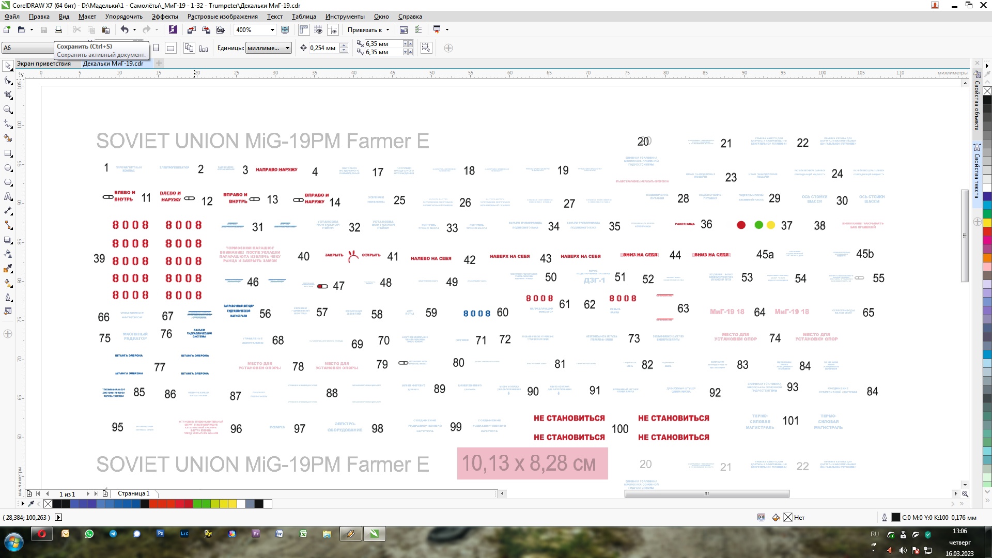Choose the Ellipse tool

pos(8,168)
